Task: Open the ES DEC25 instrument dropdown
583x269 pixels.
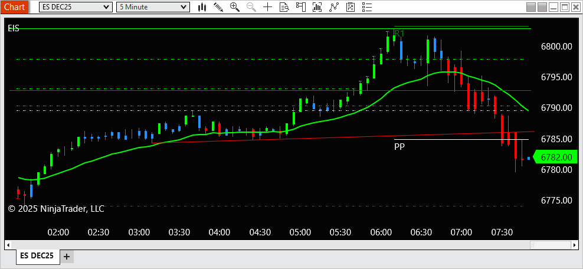Action: point(75,6)
